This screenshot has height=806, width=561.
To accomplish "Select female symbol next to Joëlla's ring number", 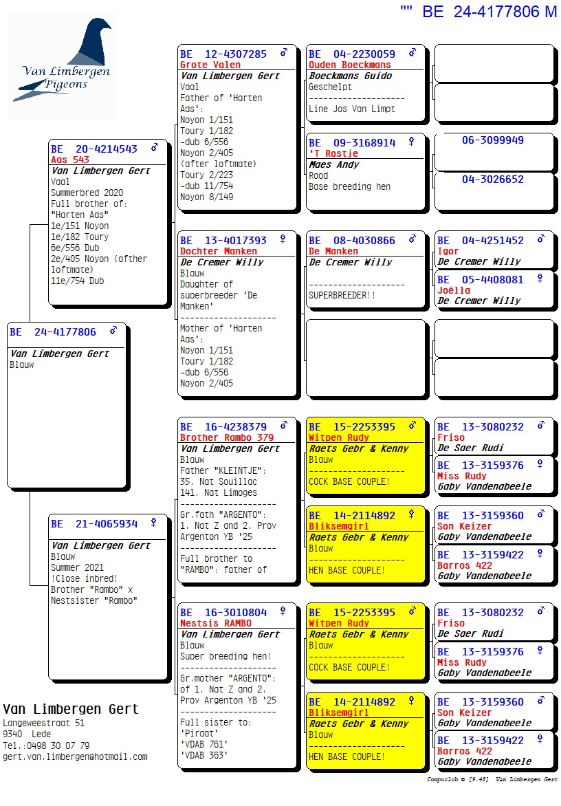I will 540,279.
